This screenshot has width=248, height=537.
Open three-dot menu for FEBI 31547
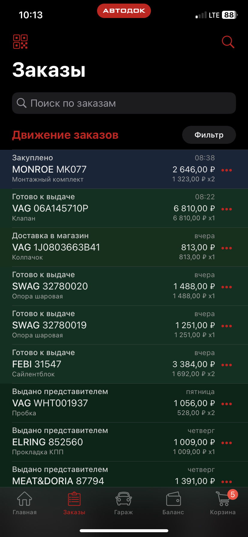(226, 365)
